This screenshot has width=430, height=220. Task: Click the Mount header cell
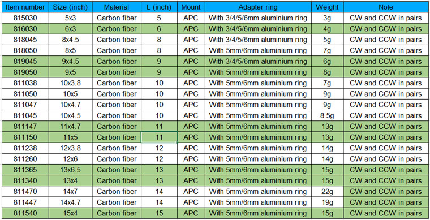pyautogui.click(x=191, y=7)
